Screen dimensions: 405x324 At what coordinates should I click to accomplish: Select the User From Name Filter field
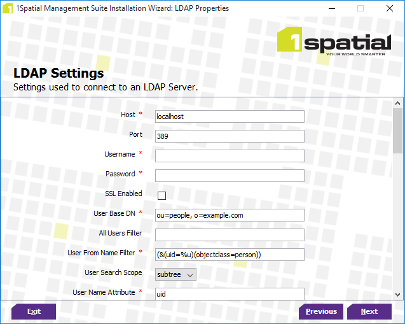(x=230, y=255)
